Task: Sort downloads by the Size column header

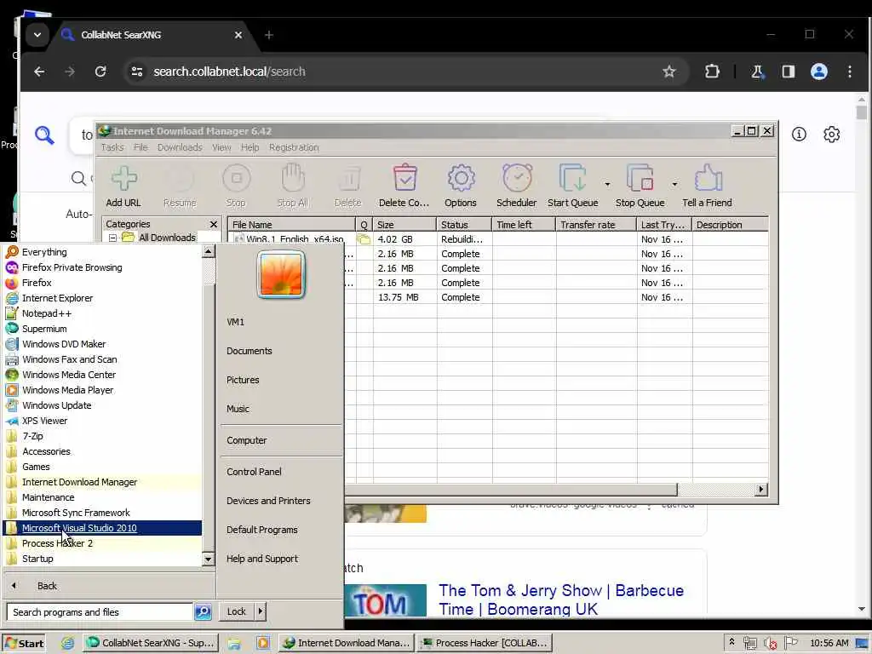Action: tap(404, 225)
